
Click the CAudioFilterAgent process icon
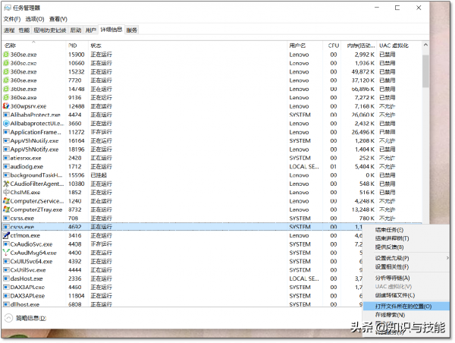coord(6,184)
